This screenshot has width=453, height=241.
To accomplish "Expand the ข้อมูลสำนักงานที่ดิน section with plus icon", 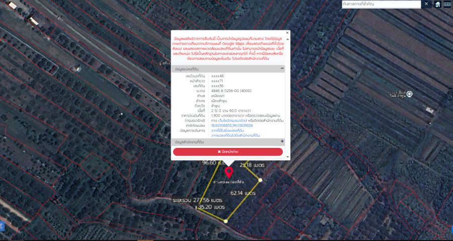I will [282, 142].
